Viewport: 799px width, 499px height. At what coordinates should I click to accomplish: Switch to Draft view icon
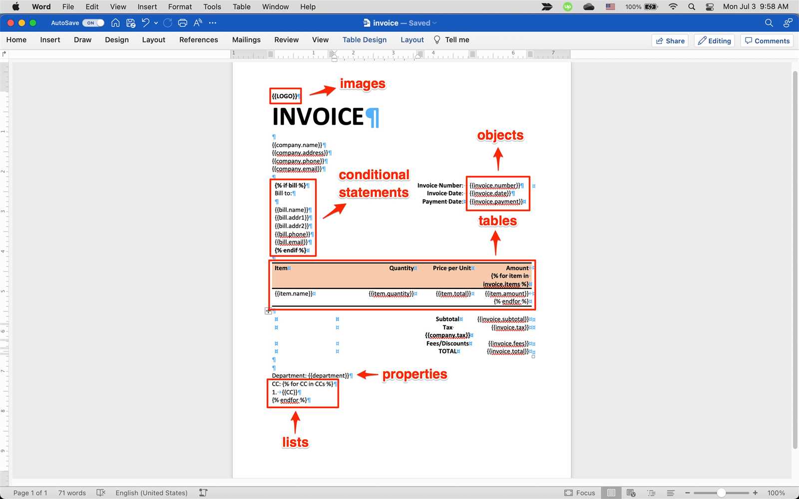671,493
